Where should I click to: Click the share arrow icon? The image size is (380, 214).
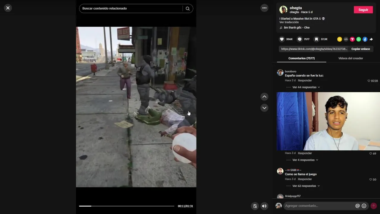point(371,39)
